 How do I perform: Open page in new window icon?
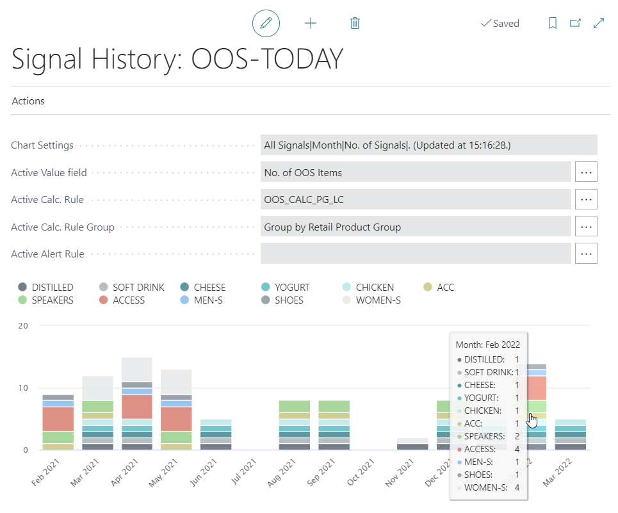point(575,23)
